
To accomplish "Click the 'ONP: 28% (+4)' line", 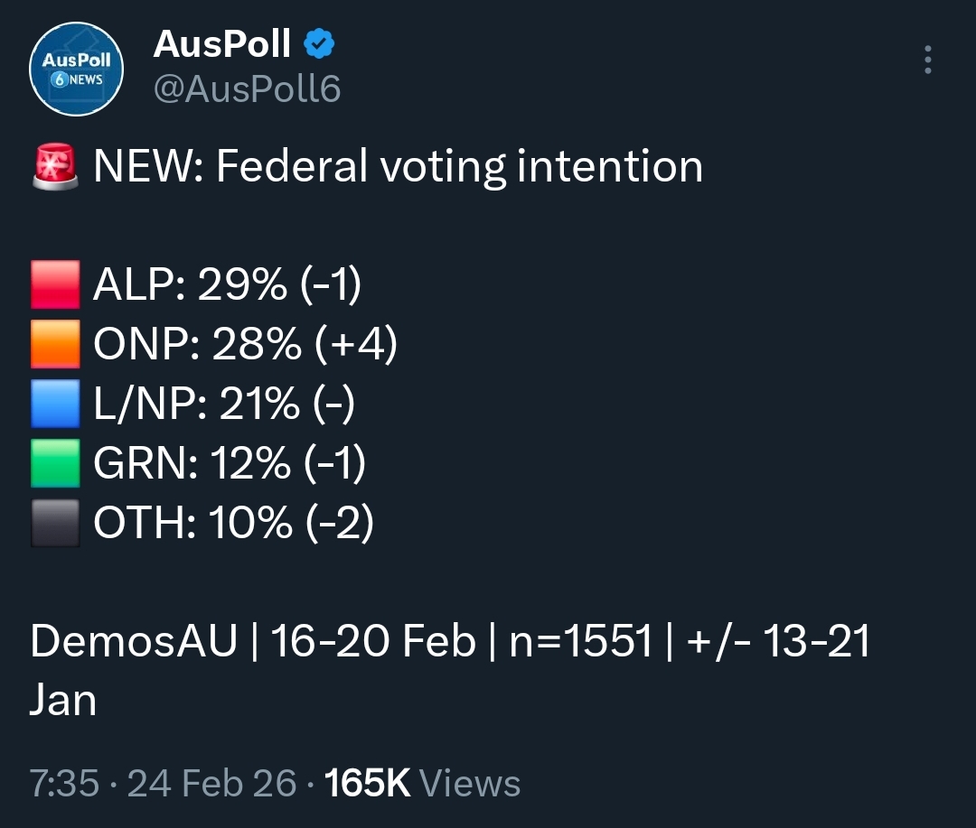I will click(x=245, y=344).
